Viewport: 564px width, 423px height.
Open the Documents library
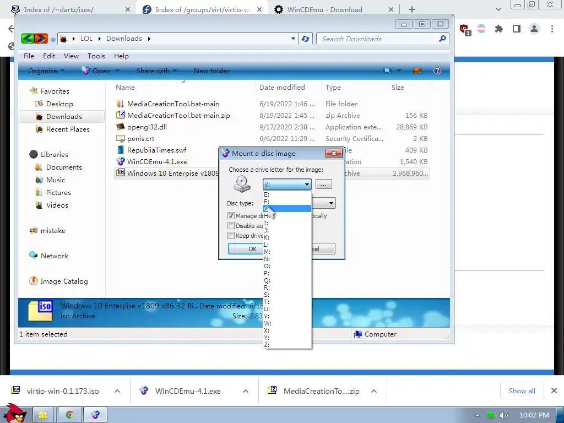point(64,167)
